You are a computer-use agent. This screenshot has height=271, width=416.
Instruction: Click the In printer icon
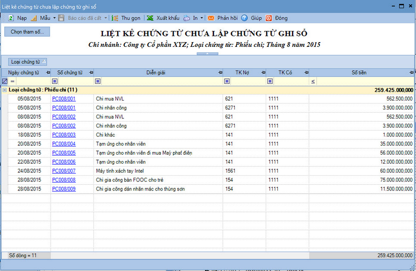[x=187, y=18]
